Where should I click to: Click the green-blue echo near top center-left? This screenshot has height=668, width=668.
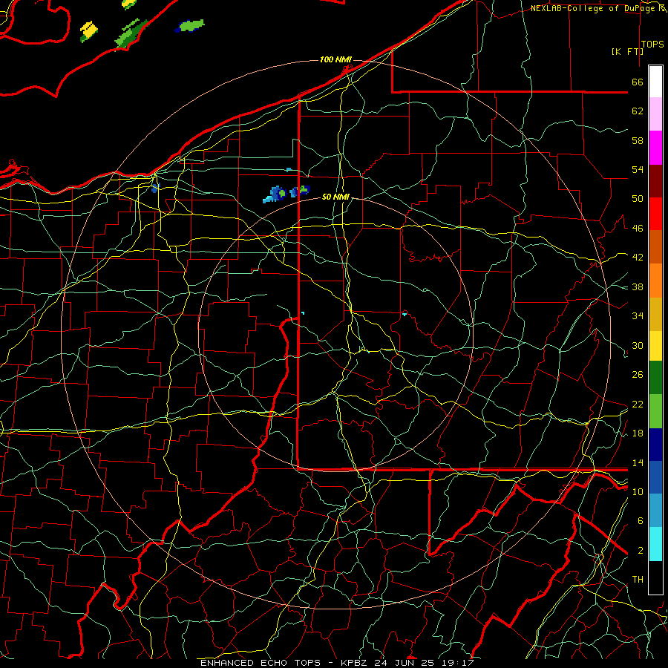[189, 26]
